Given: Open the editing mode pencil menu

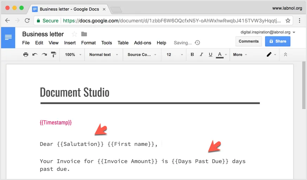Looking at the screenshot, I should pos(271,54).
